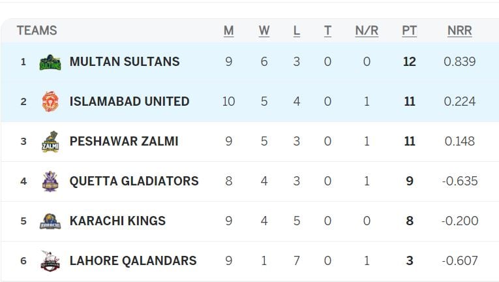Click the T ties column header
The width and height of the screenshot is (499, 282).
pos(327,31)
